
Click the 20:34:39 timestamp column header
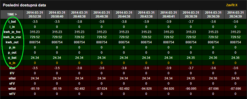(235, 14)
